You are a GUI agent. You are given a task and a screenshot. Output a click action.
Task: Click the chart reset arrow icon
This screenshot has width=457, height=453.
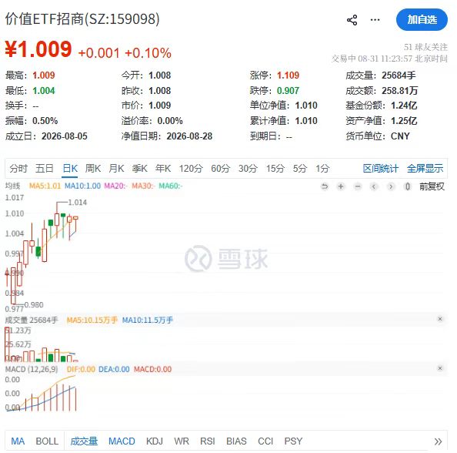click(324, 186)
